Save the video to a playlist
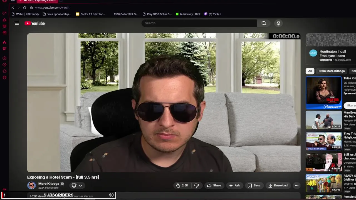The width and height of the screenshot is (356, 200). 254,186
